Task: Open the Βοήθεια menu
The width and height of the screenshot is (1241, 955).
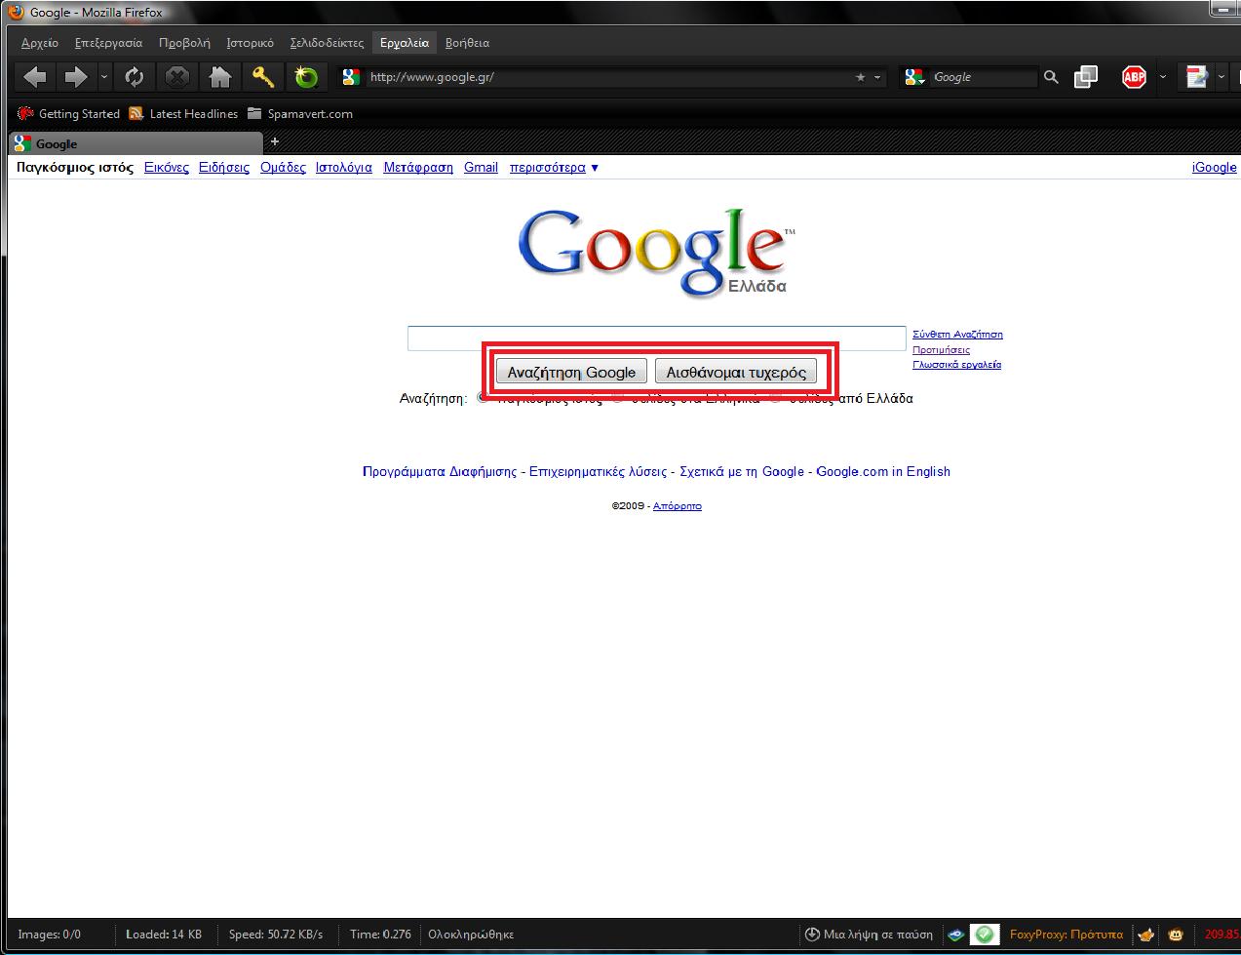Action: pyautogui.click(x=467, y=43)
